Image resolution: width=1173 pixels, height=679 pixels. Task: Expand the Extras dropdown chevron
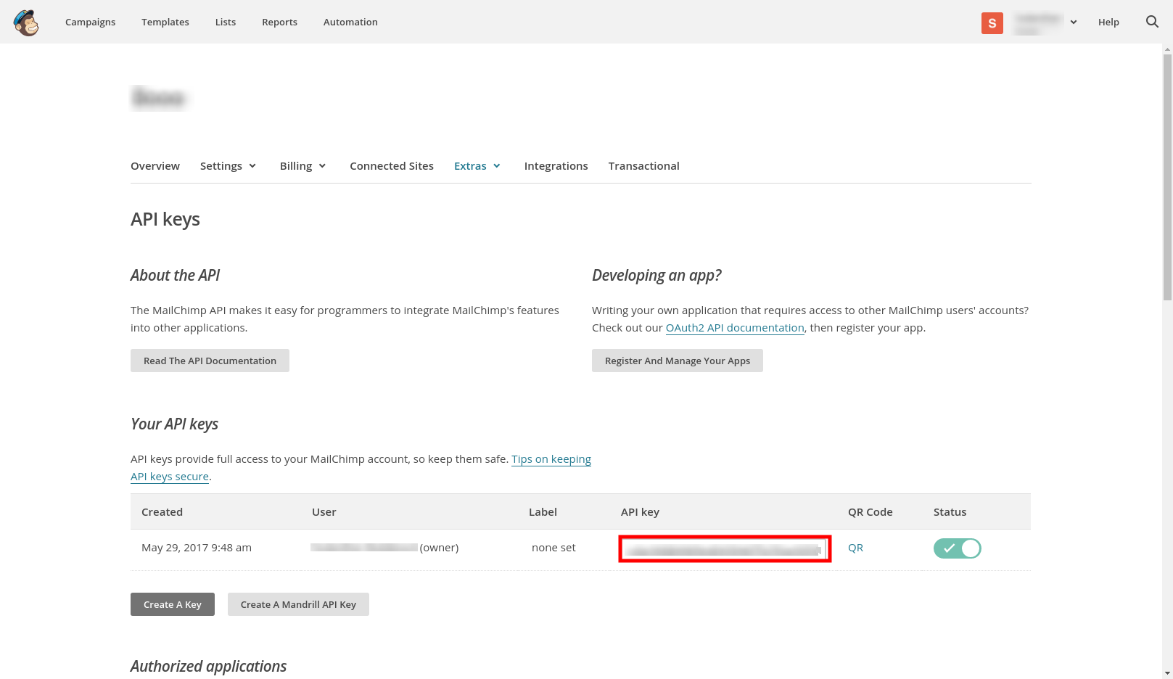497,166
